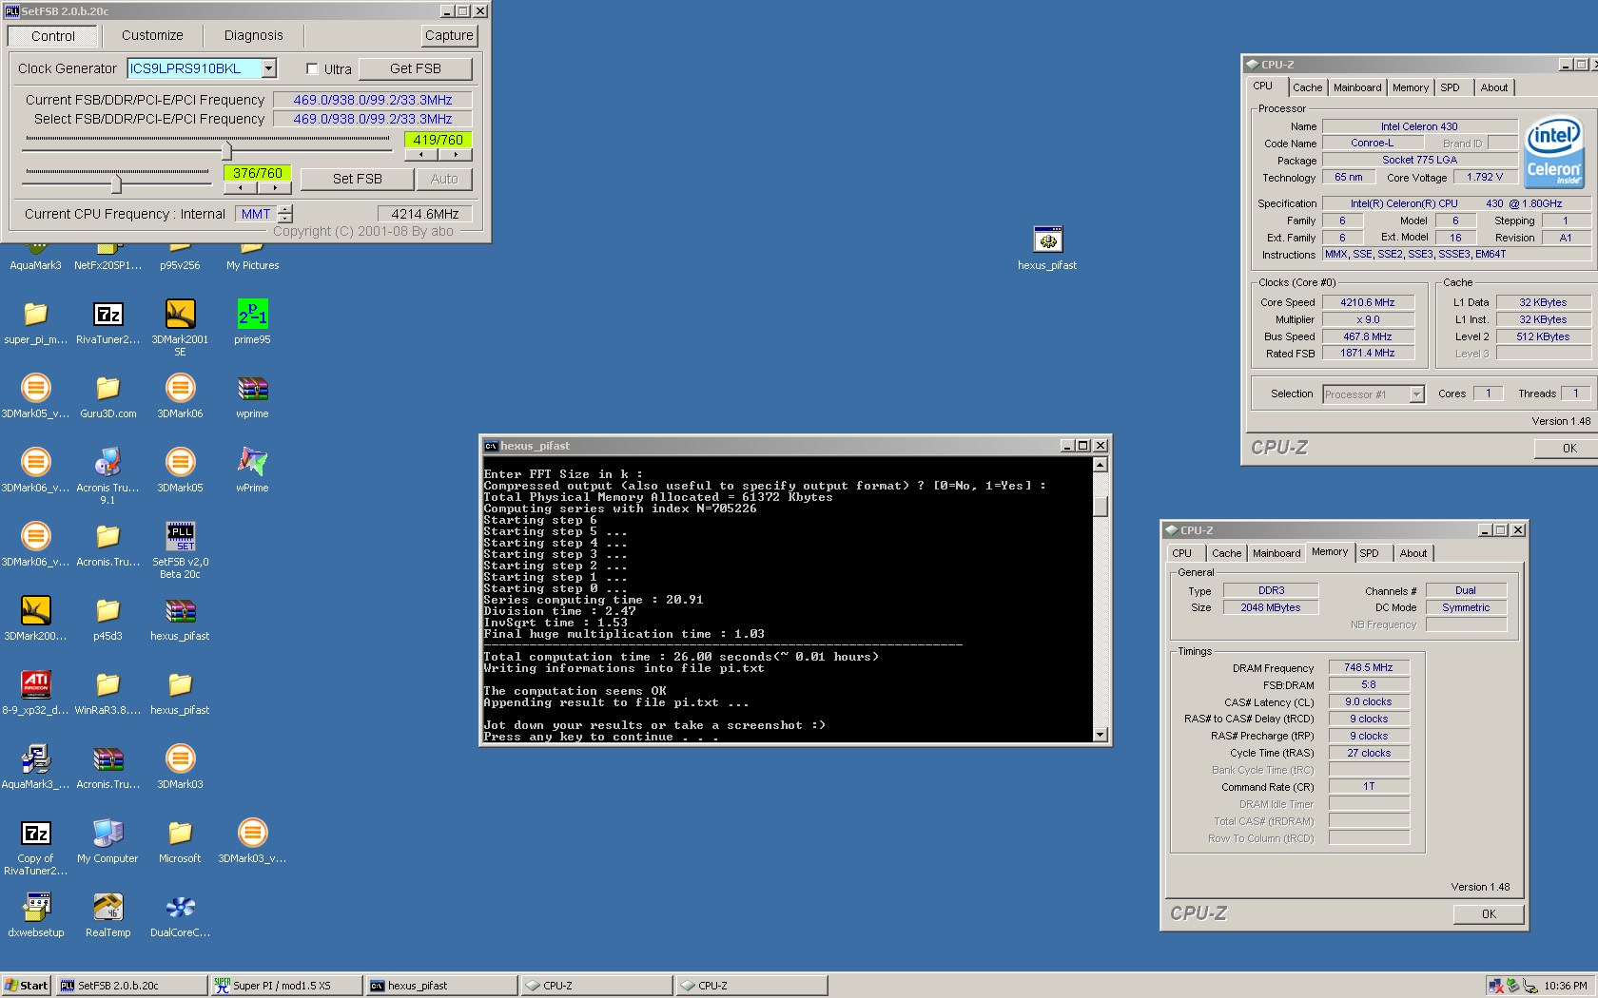Increase the MMT stepper in SetFSB
This screenshot has width=1598, height=998.
[285, 209]
